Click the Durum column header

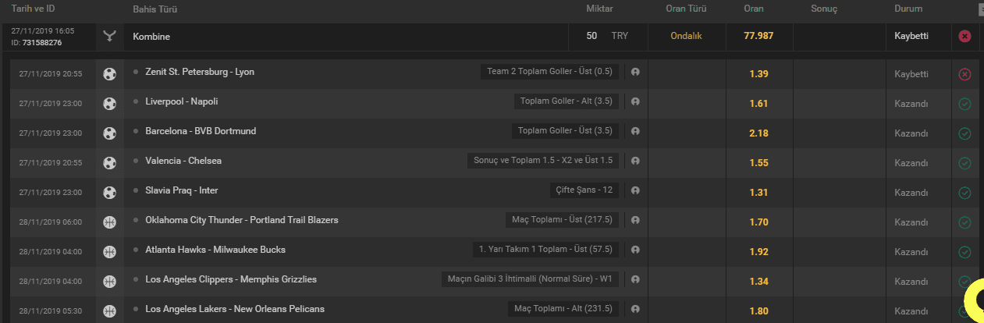[908, 9]
